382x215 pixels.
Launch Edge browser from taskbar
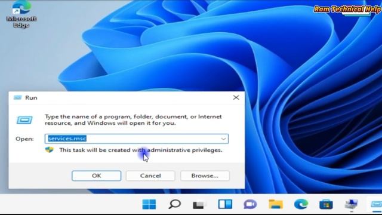301,204
